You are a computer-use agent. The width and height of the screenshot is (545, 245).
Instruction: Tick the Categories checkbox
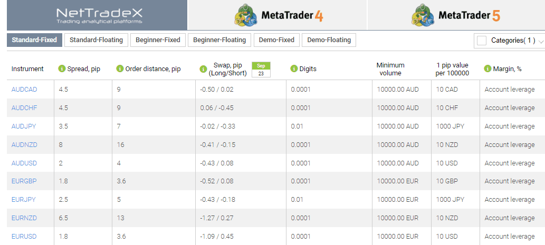482,41
